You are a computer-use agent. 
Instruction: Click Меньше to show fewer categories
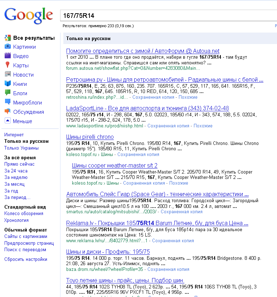pyautogui.click(x=22, y=121)
